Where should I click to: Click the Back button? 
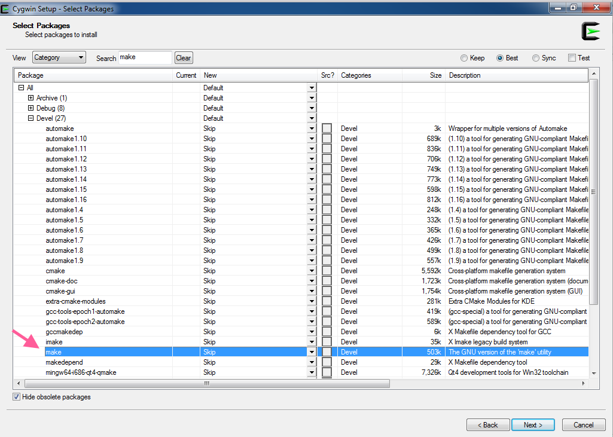point(488,425)
